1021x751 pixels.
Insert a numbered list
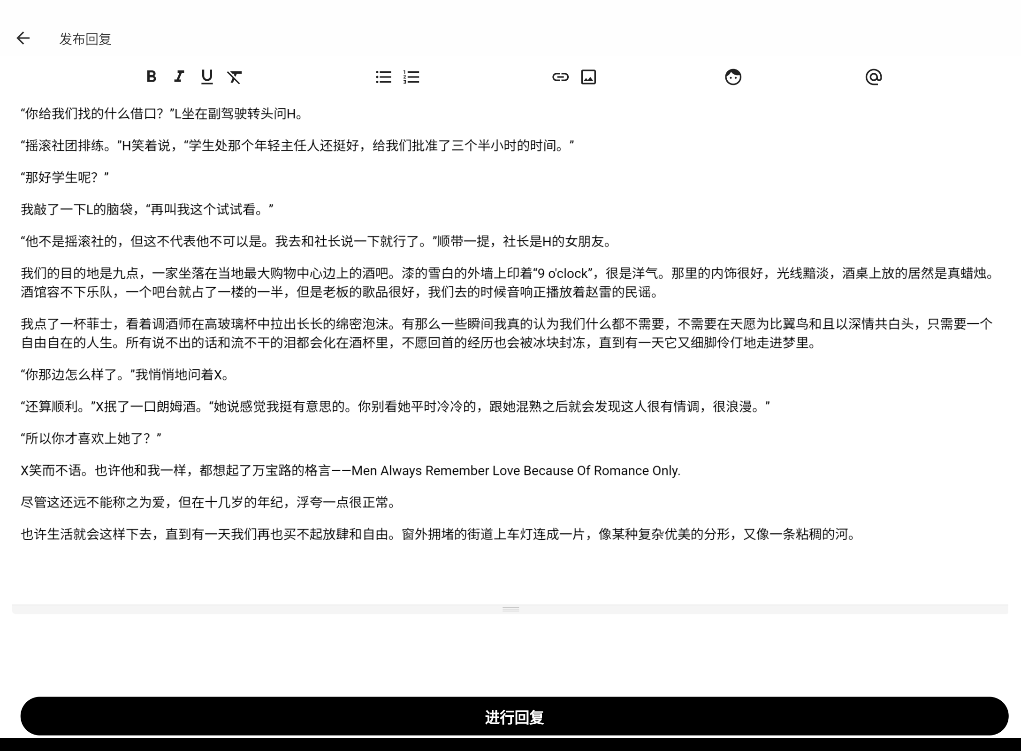point(411,77)
